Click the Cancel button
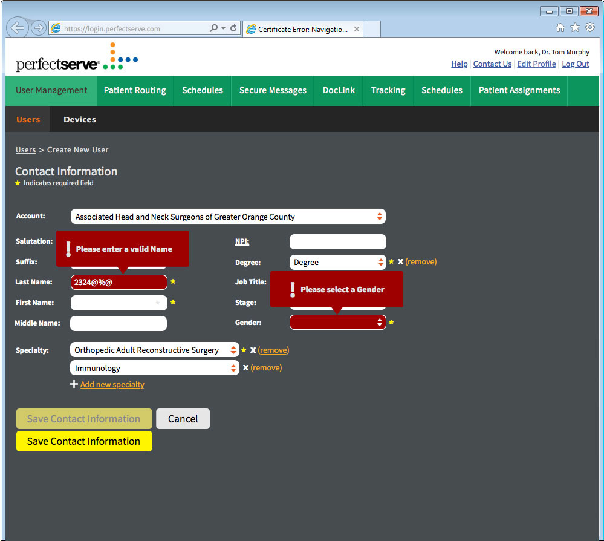The image size is (604, 541). (x=183, y=419)
